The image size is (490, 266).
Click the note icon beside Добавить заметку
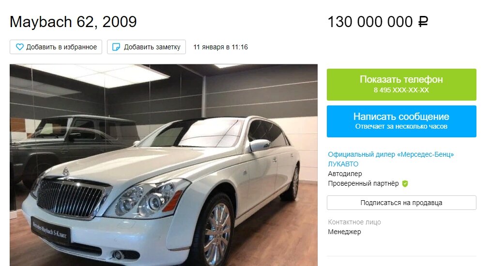tap(116, 47)
